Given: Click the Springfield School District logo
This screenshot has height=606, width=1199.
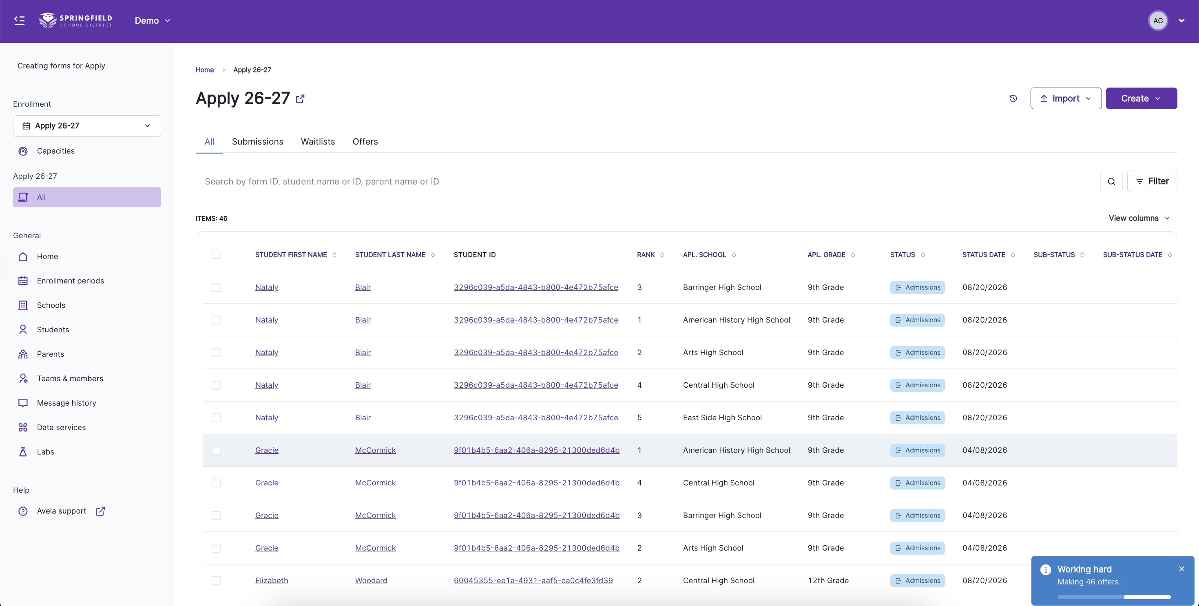Looking at the screenshot, I should [x=76, y=20].
